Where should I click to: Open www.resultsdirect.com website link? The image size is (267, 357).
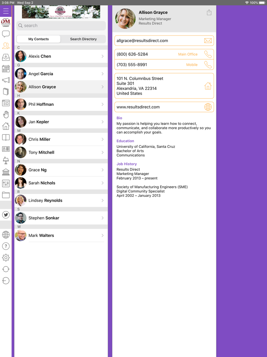[x=138, y=107]
